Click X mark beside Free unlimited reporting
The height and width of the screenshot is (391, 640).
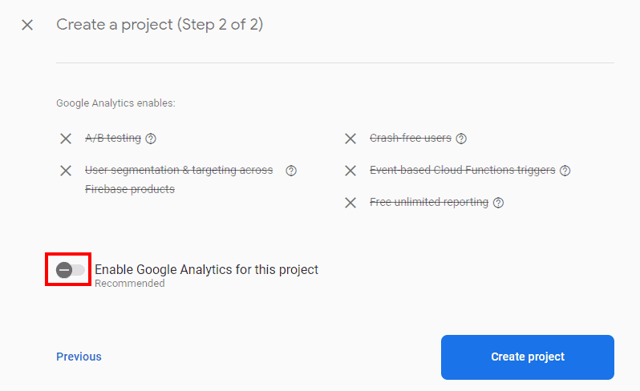[x=350, y=203]
